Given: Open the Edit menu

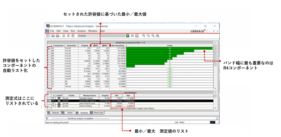Looking at the screenshot, I should pyautogui.click(x=59, y=31).
